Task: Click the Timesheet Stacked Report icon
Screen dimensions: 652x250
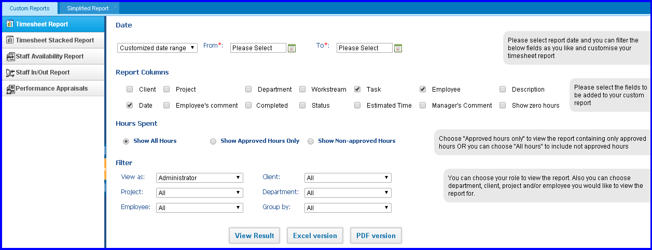Action: pos(10,40)
